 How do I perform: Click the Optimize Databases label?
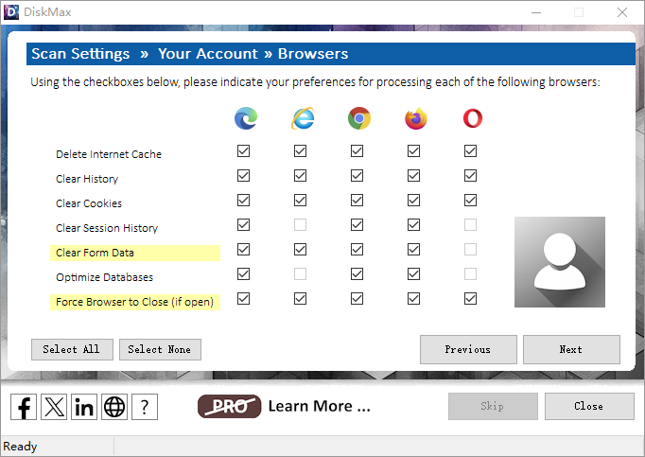tap(104, 277)
